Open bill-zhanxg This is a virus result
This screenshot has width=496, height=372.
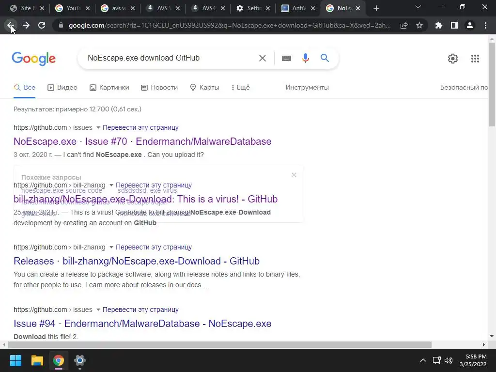pyautogui.click(x=145, y=199)
